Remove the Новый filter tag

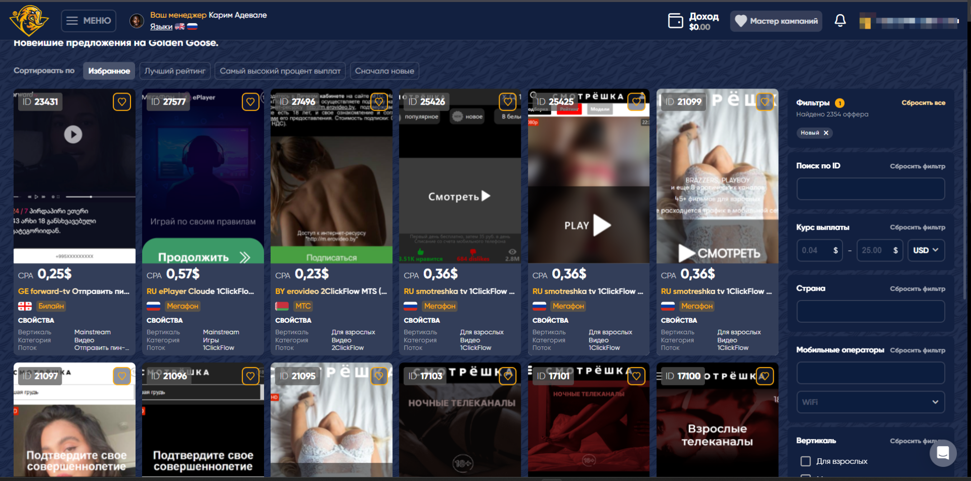(826, 133)
